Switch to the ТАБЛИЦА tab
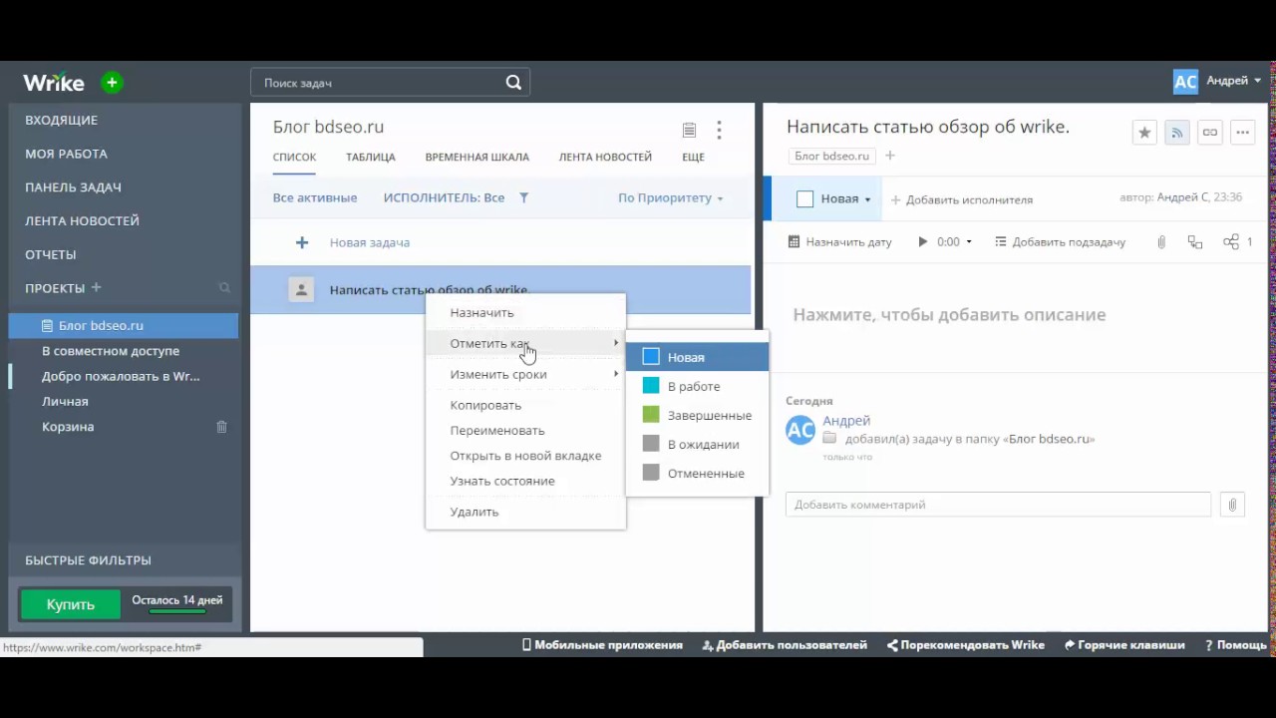The width and height of the screenshot is (1276, 718). 371,157
